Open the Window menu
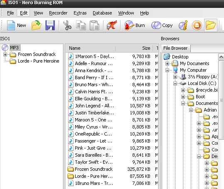This screenshot has width=224, height=189. (x=126, y=13)
